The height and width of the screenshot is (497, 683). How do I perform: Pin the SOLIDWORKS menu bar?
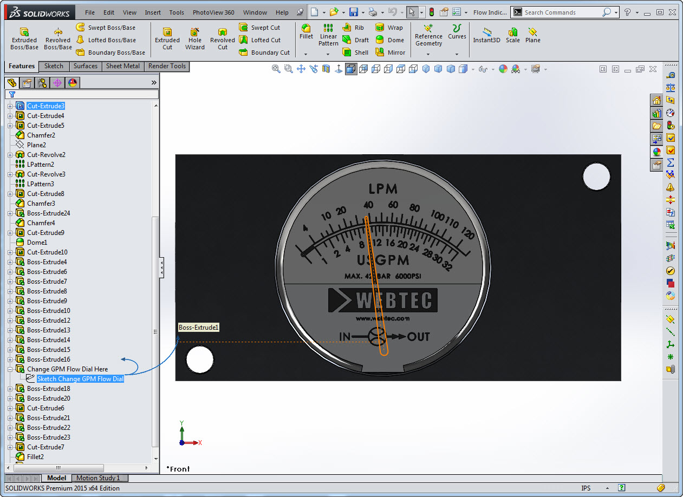click(300, 12)
